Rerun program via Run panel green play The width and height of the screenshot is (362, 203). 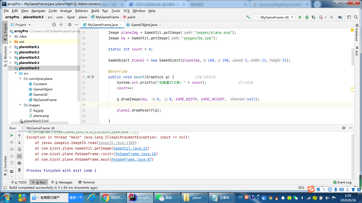coord(12,135)
